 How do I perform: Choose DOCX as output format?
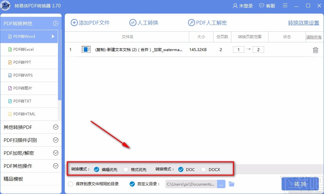[x=204, y=169]
